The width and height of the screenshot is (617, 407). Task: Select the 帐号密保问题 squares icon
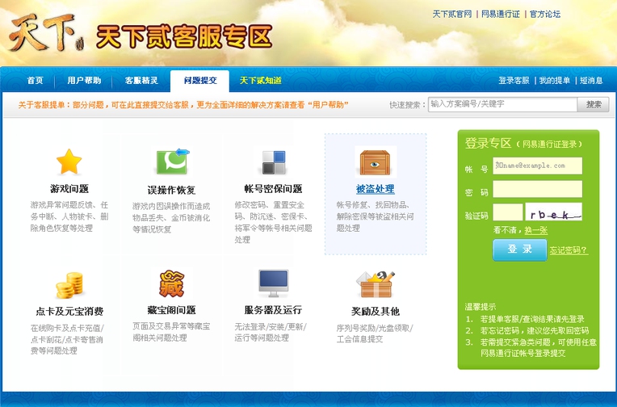tap(273, 162)
